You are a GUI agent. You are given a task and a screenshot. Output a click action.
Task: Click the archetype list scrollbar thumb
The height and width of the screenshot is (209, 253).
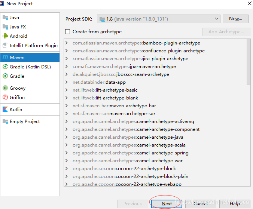click(x=248, y=62)
